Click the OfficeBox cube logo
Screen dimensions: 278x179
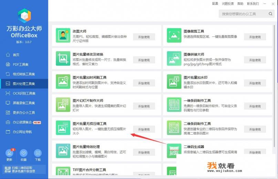[24, 15]
